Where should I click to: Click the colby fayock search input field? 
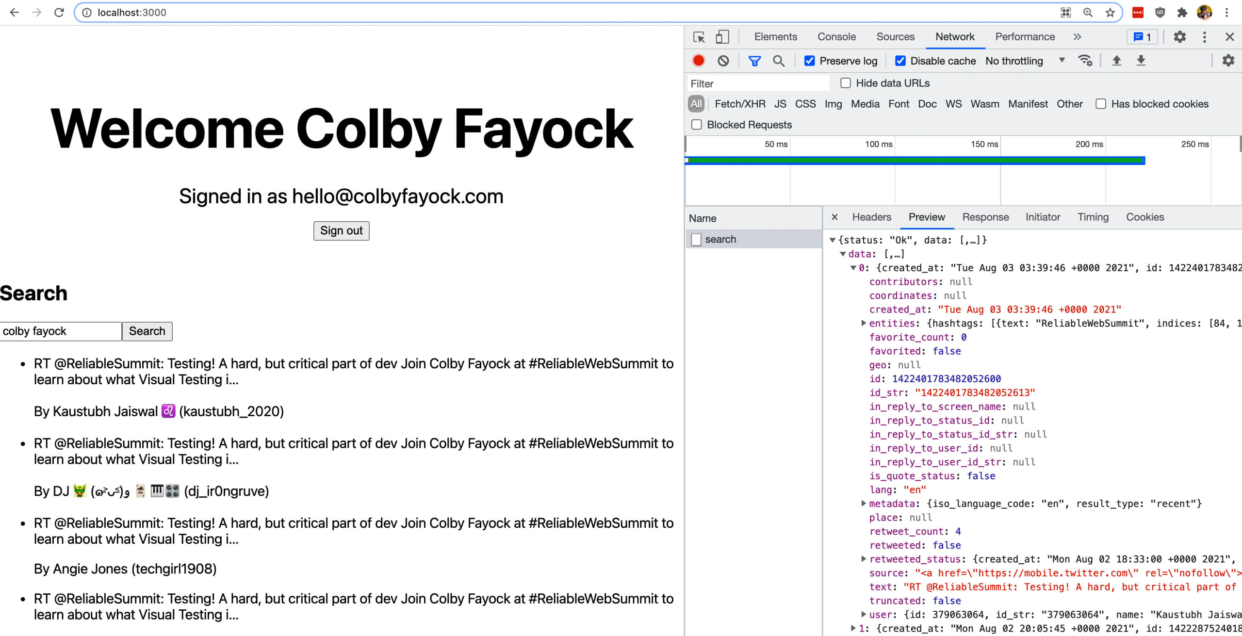60,331
